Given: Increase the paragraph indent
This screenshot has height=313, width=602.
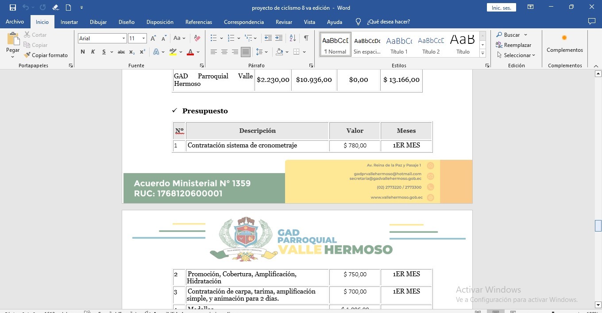Looking at the screenshot, I should [x=279, y=39].
